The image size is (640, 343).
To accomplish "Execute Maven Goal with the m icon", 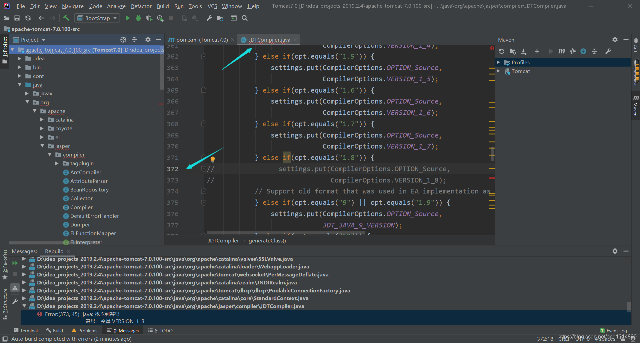I will coord(562,51).
